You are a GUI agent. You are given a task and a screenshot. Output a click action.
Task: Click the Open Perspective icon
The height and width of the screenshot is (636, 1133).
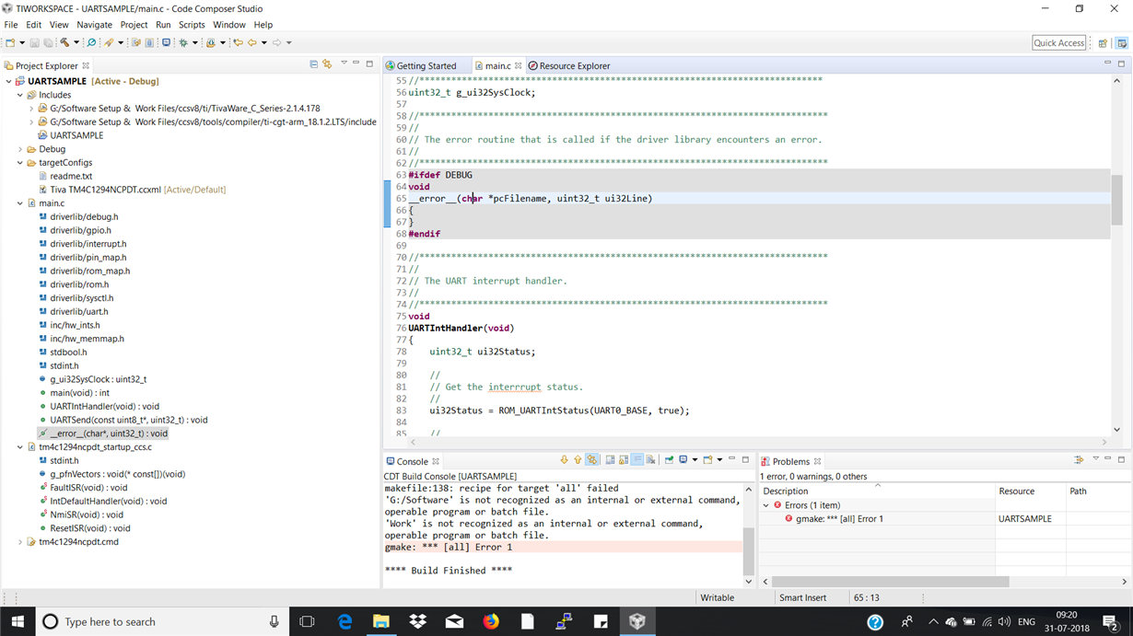pyautogui.click(x=1103, y=42)
